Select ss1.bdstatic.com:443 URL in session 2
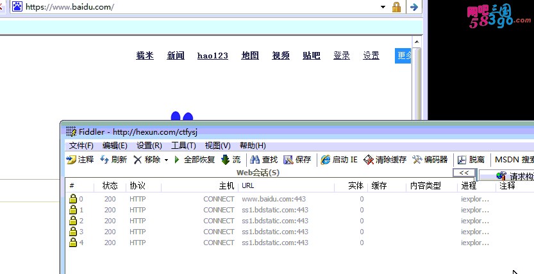Viewport: 534px width, 274px height. [x=275, y=221]
